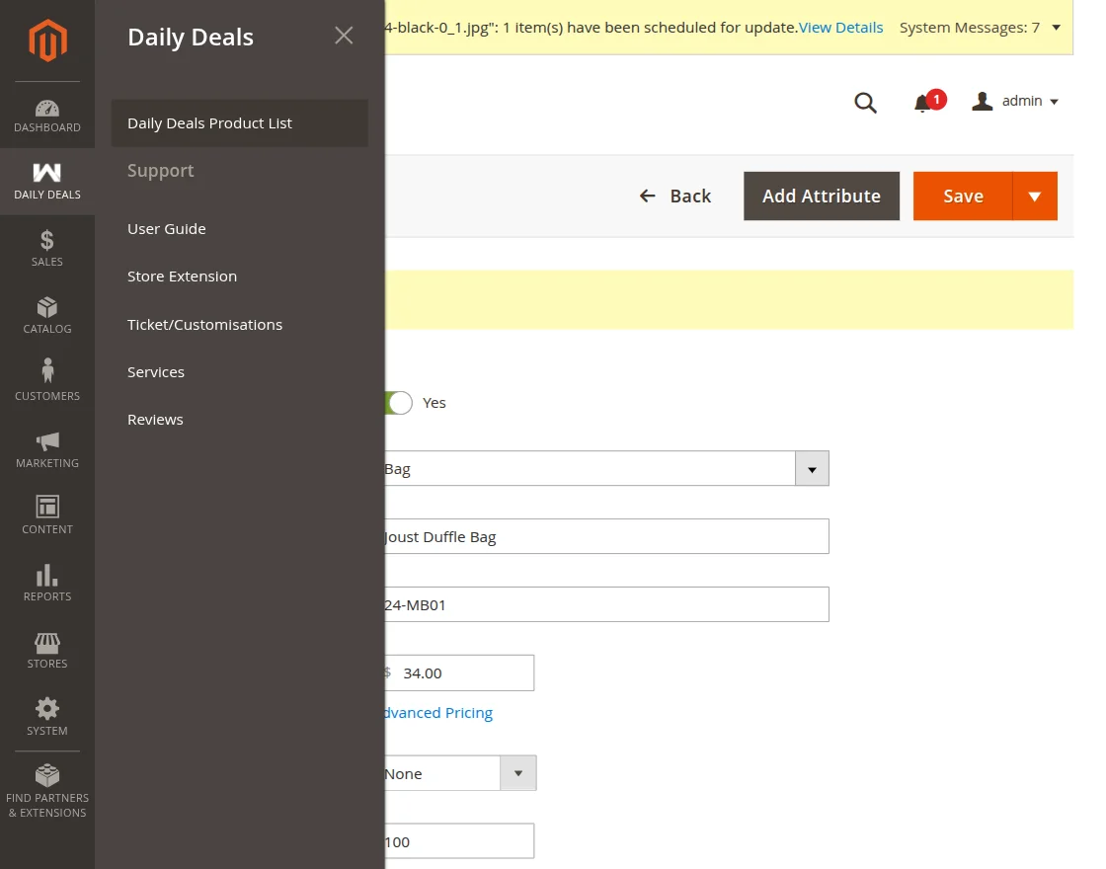
Task: Click the admin search magnifier icon
Action: coord(865,101)
